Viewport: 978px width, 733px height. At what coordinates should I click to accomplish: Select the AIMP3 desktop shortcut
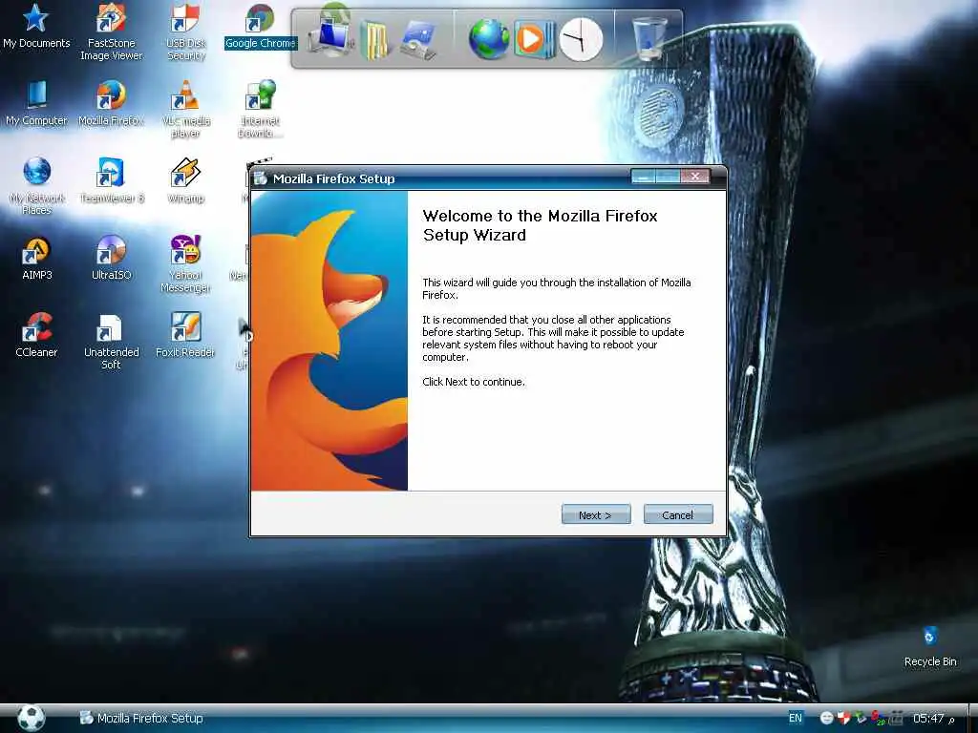[37, 258]
